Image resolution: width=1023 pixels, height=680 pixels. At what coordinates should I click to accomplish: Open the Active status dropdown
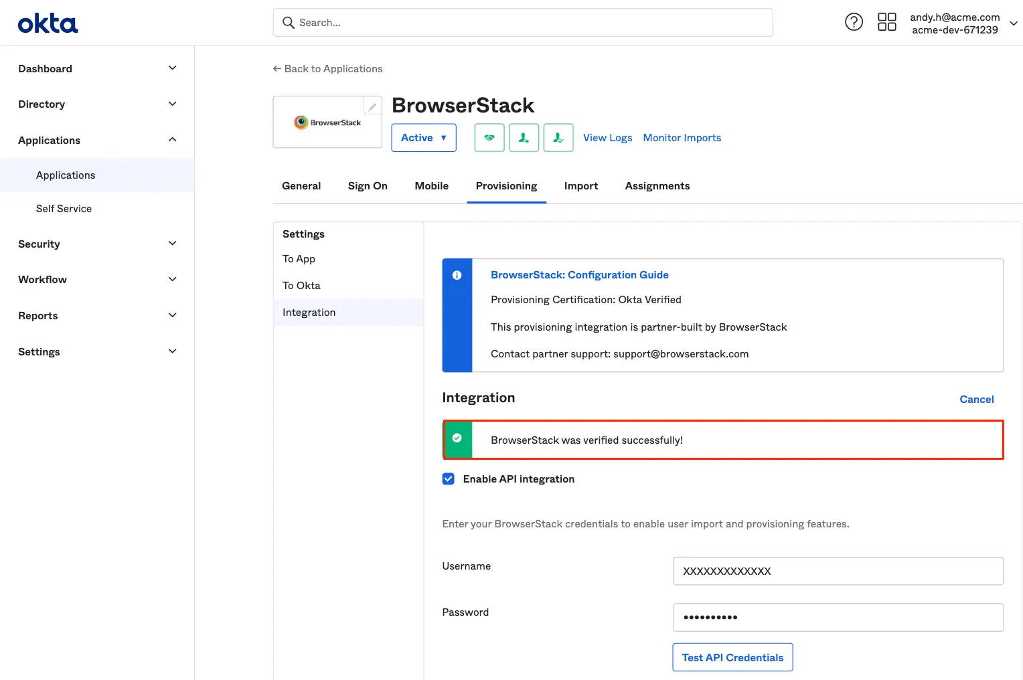[423, 138]
